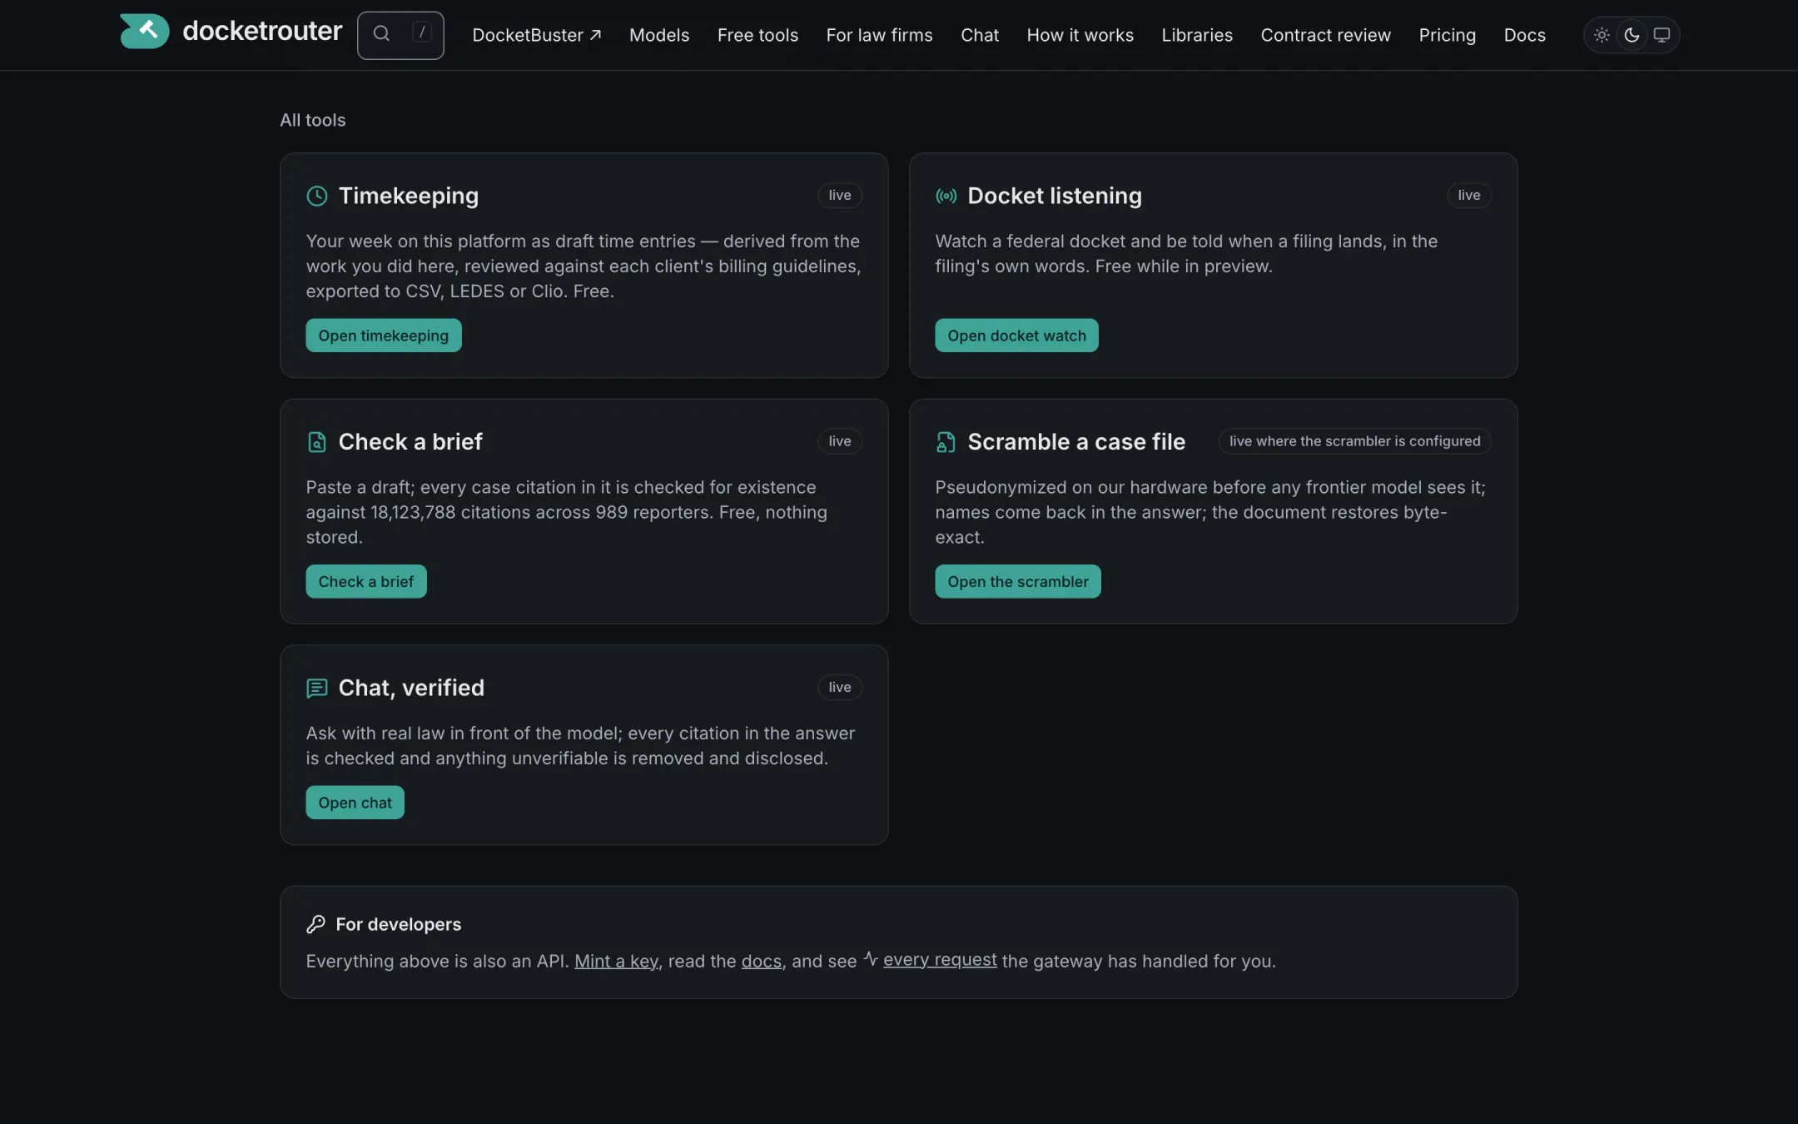Click the Chat, verified card heading
1798x1124 pixels.
tap(410, 688)
